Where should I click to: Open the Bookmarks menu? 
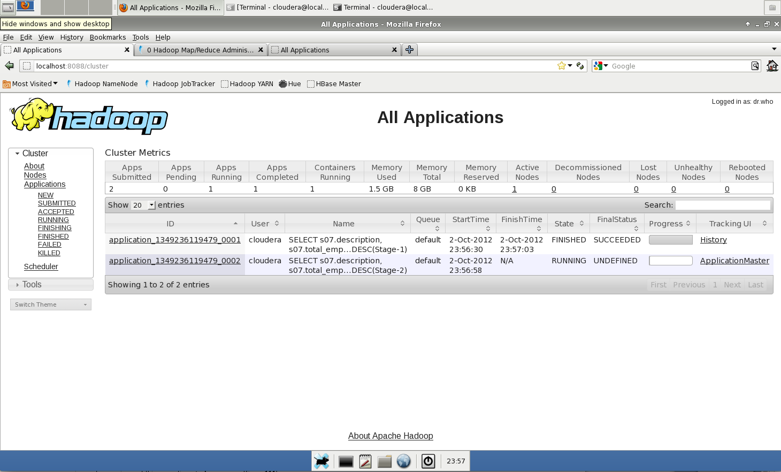[108, 37]
